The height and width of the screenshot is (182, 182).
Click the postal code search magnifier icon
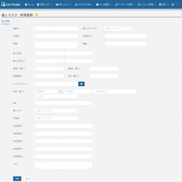tap(60, 91)
